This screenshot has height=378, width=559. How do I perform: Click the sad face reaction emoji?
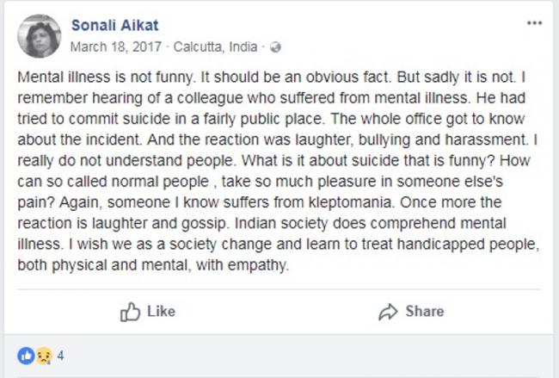coord(44,355)
